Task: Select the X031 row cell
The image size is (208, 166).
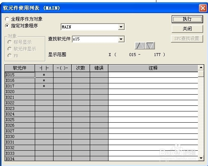Action: [x=20, y=142]
